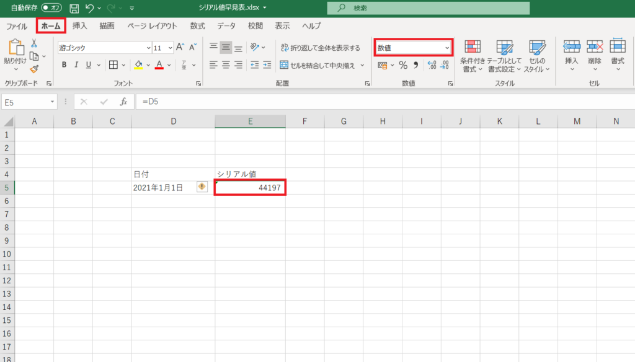Open the font size dropdown showing 11
Image resolution: width=635 pixels, height=362 pixels.
click(x=170, y=48)
